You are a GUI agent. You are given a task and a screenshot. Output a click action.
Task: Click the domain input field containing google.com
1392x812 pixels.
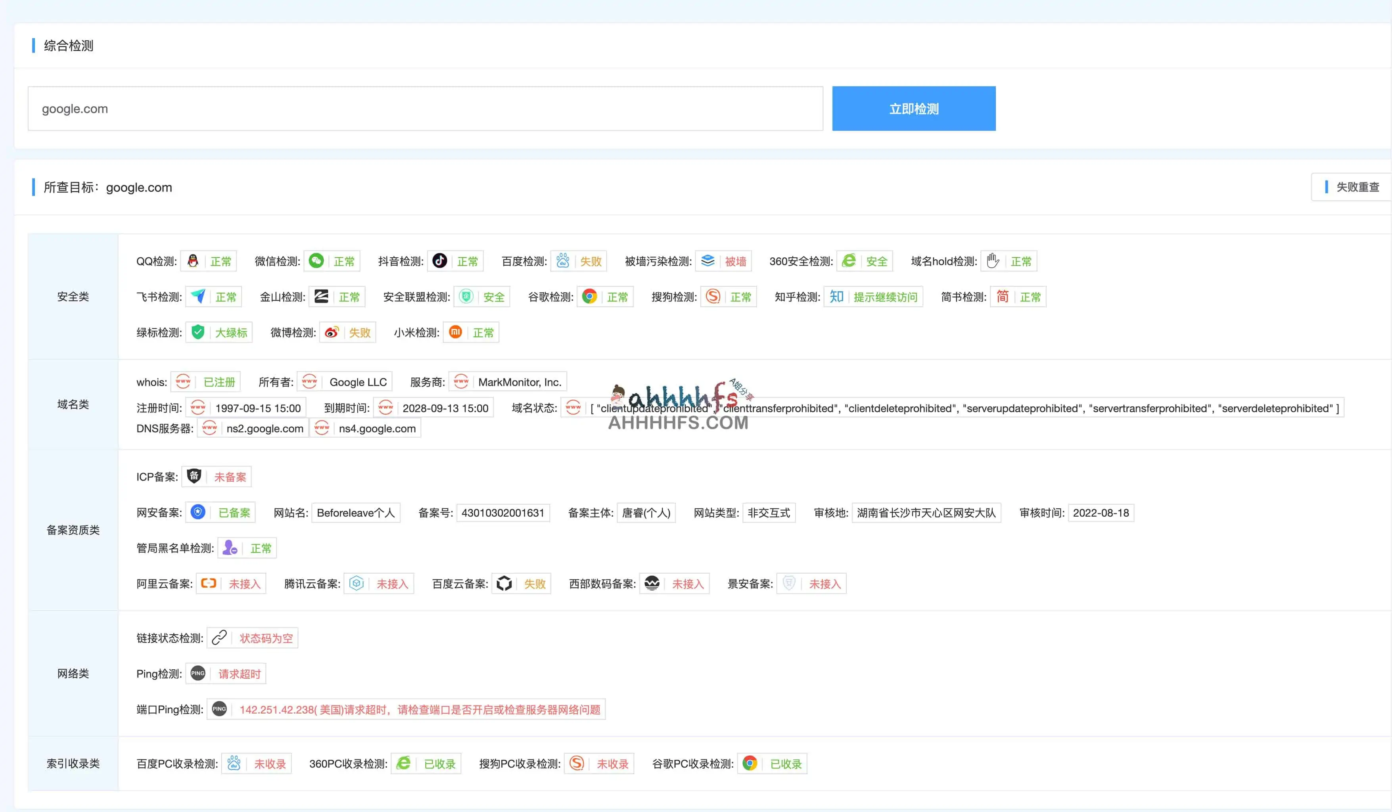coord(425,109)
